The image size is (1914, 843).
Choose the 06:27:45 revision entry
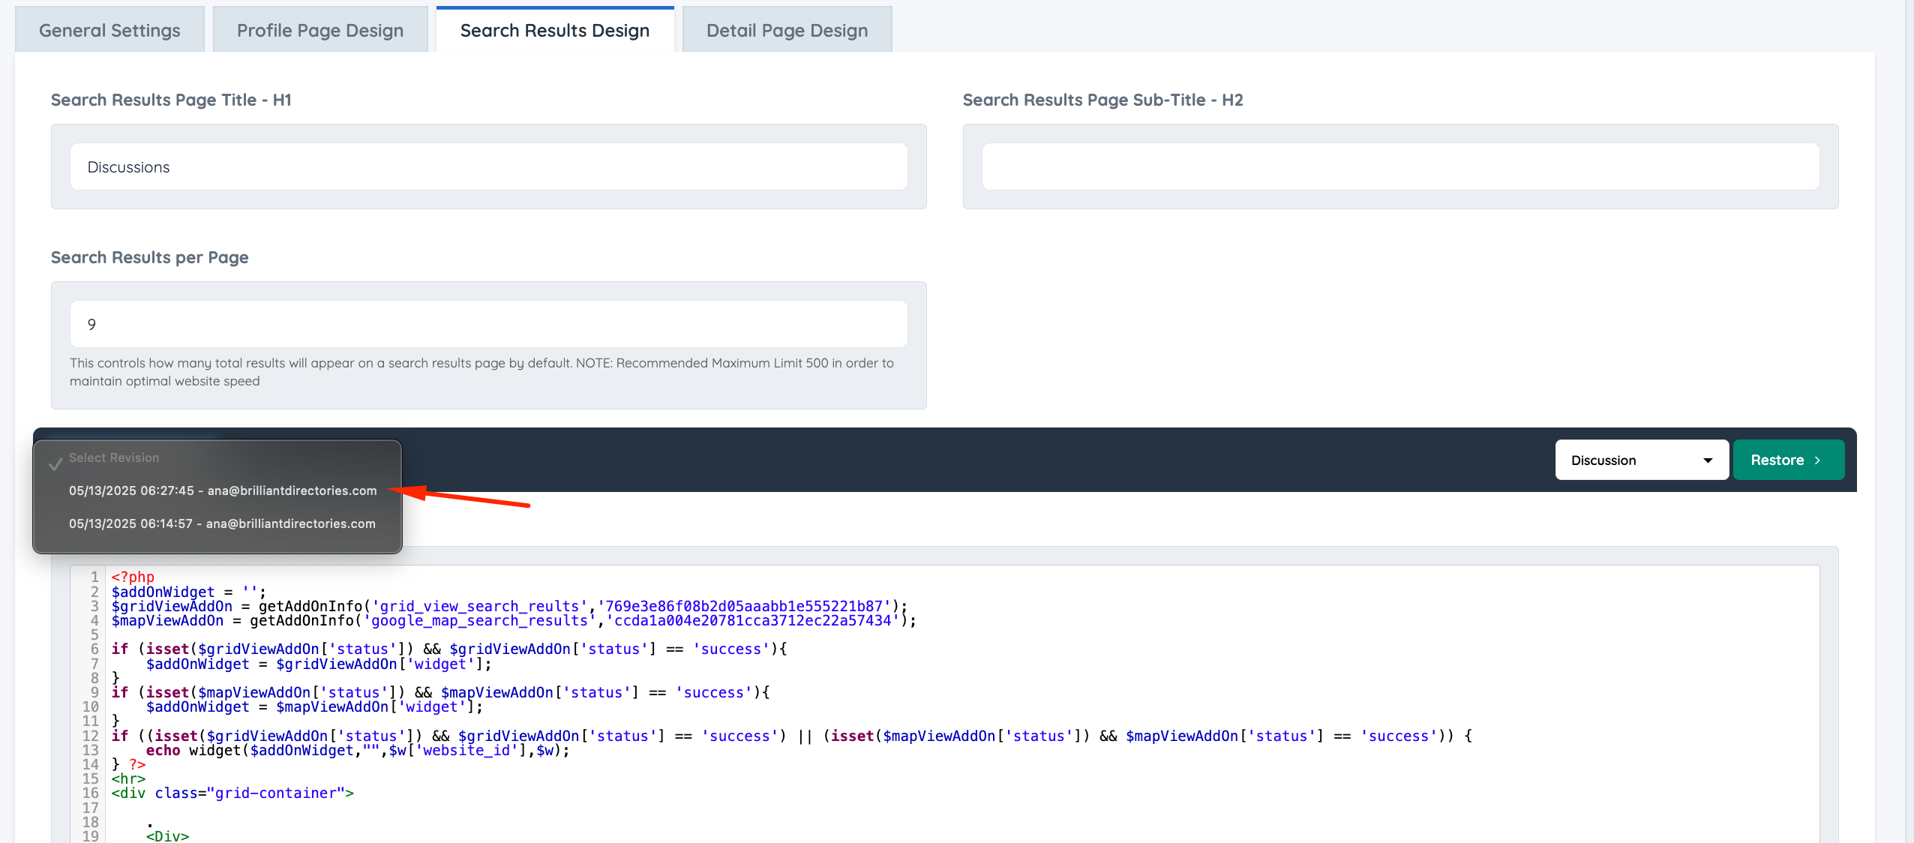pyautogui.click(x=223, y=490)
